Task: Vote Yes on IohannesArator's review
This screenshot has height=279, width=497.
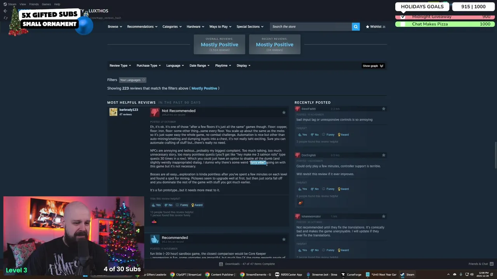Action: 302,250
